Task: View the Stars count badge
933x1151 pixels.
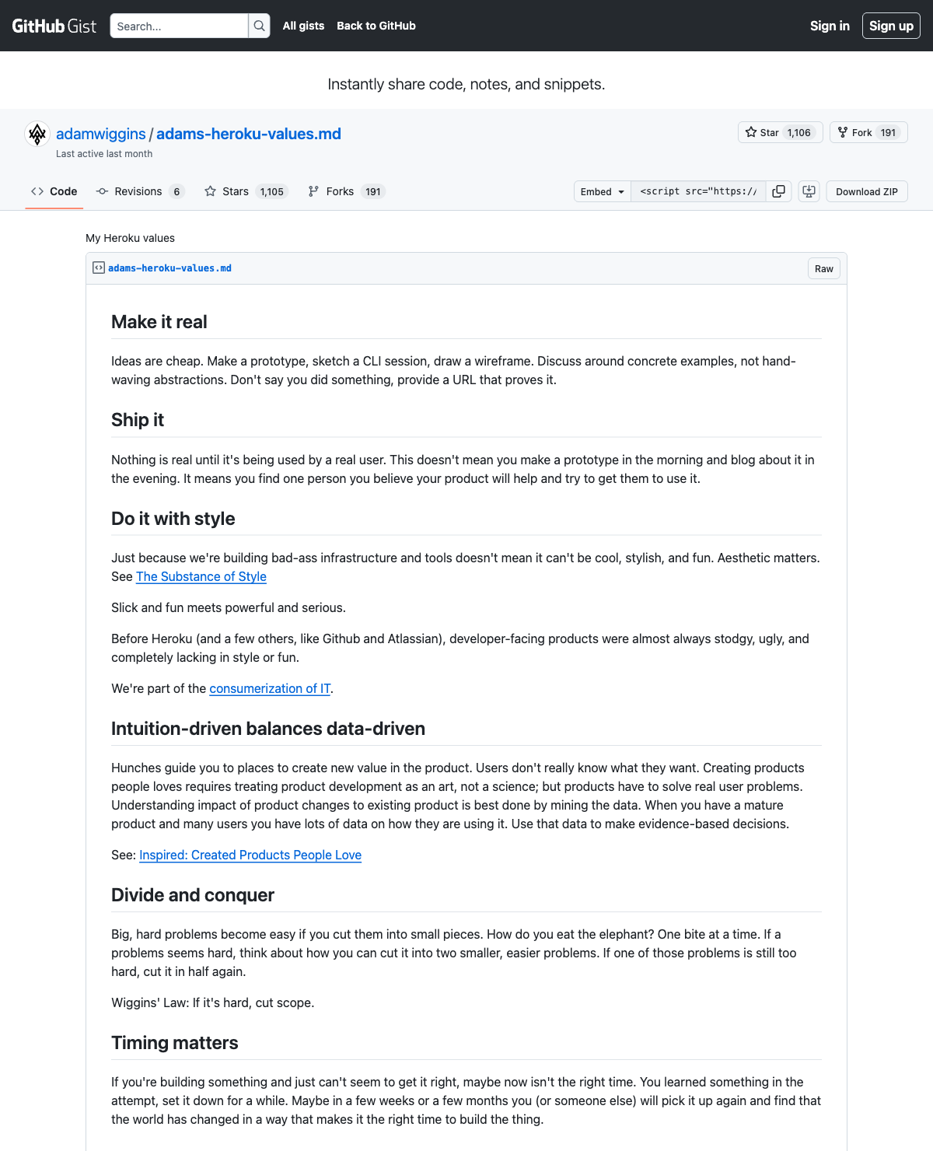Action: coord(273,191)
